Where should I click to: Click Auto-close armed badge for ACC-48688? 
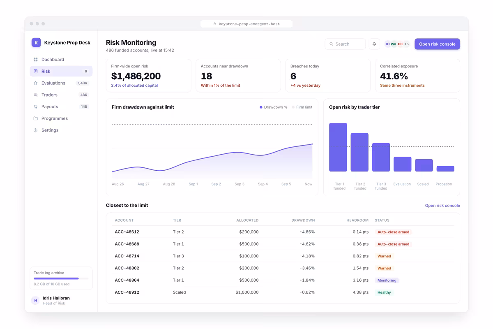click(x=393, y=244)
